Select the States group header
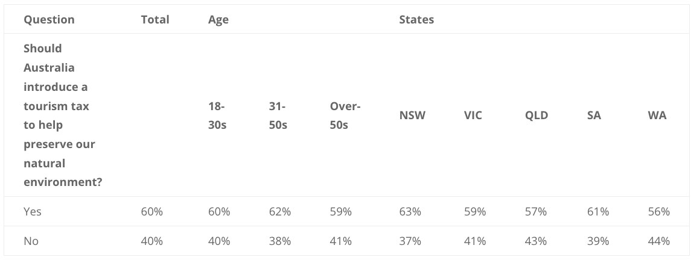The image size is (694, 260). [x=416, y=19]
